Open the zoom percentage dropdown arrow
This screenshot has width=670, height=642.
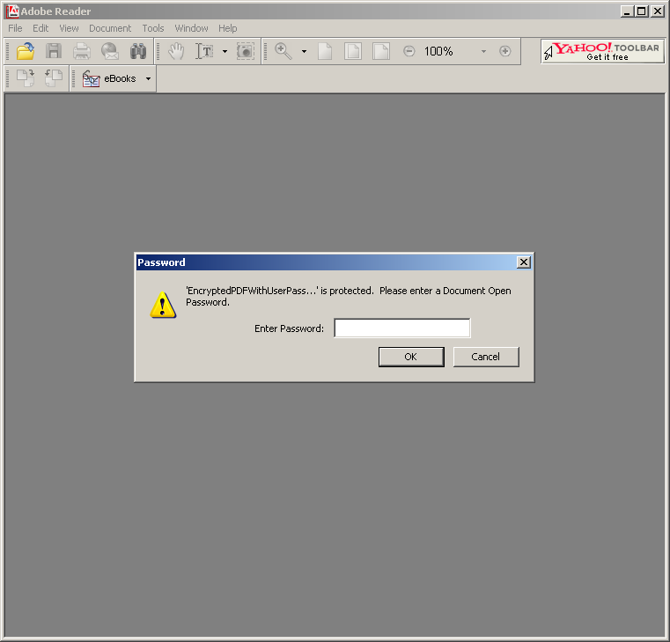(483, 52)
